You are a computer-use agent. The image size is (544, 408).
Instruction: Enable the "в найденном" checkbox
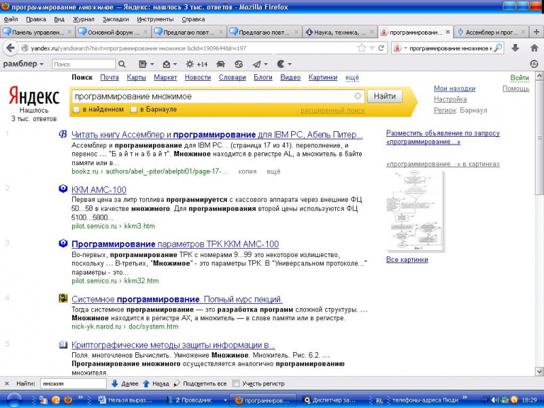tap(77, 109)
